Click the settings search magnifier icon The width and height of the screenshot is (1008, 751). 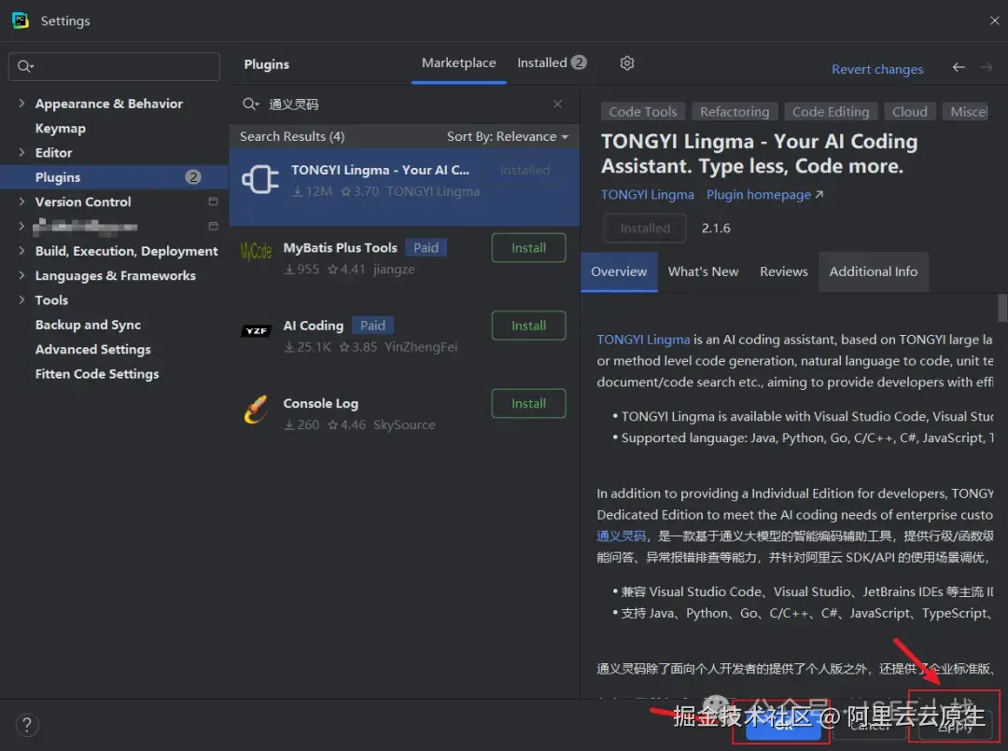point(25,66)
